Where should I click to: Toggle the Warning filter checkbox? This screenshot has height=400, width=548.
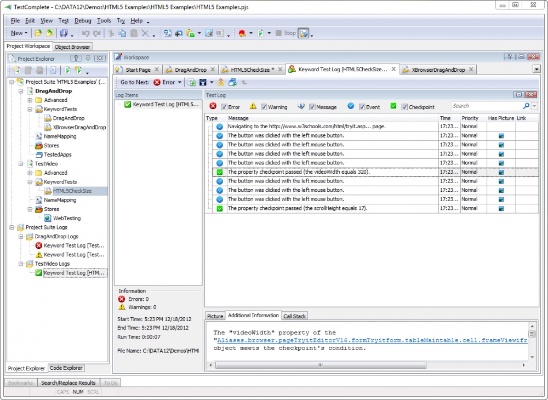[x=264, y=107]
